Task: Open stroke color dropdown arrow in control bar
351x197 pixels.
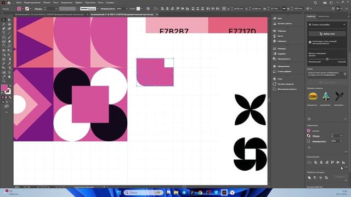Action: tap(31, 9)
